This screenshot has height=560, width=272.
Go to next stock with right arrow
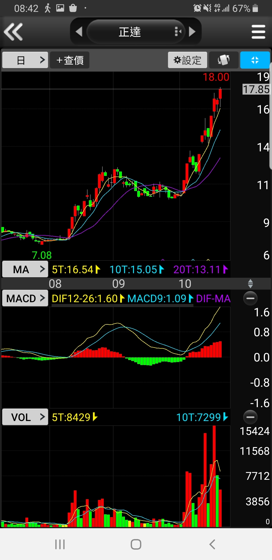pos(192,32)
